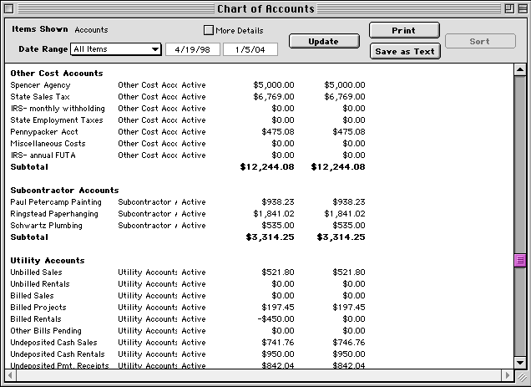
Task: Select the Paul Petercamp Painting account
Action: pyautogui.click(x=56, y=202)
